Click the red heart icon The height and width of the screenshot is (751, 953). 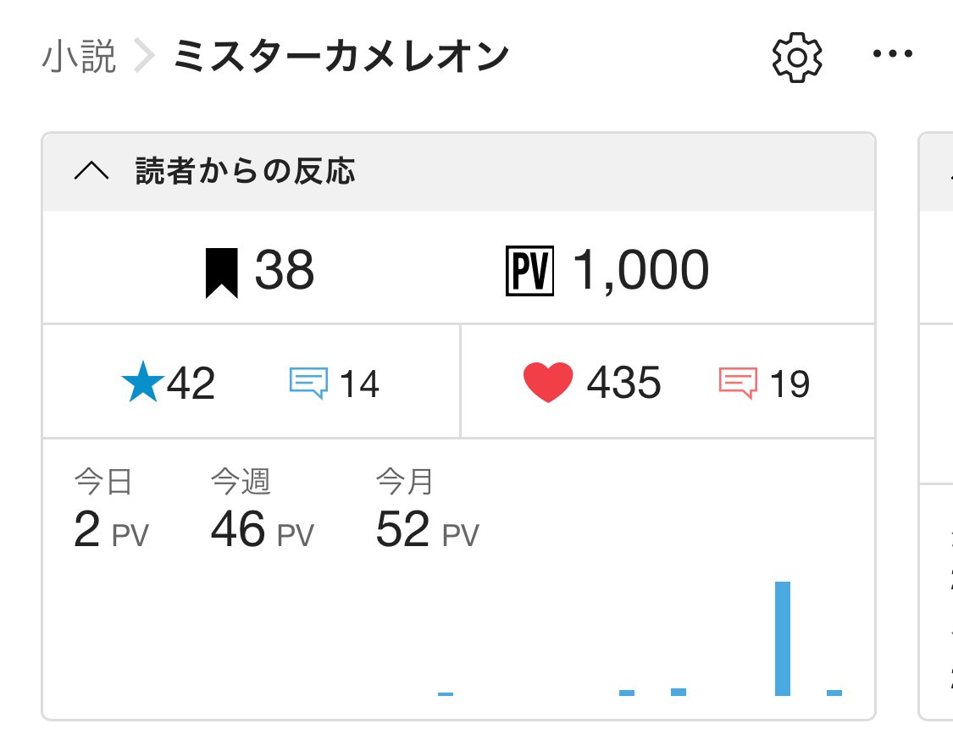[x=549, y=384]
